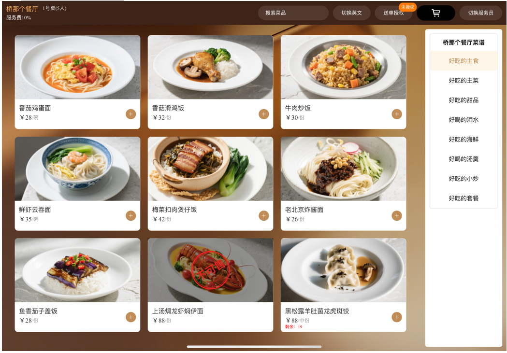
Task: Select the 好吃的海鲜 menu category
Action: 464,140
